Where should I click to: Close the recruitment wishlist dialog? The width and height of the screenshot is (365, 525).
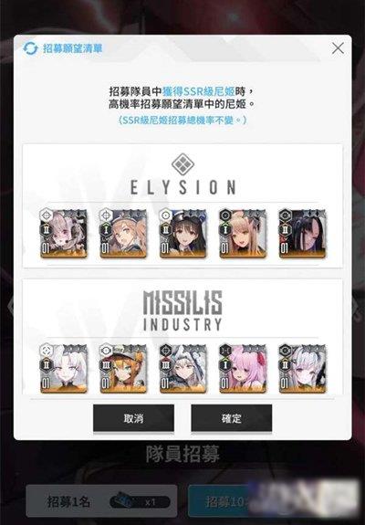[x=338, y=48]
